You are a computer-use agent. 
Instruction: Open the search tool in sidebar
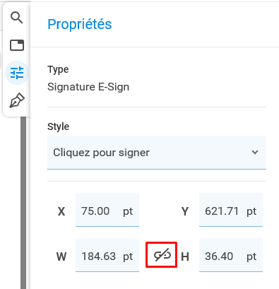[17, 18]
